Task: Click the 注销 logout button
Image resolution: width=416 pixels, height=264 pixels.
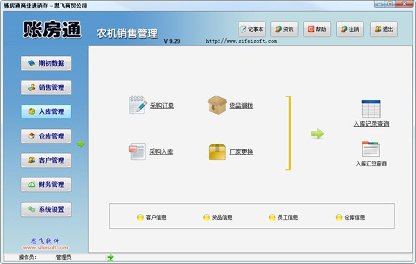Action: [350, 29]
